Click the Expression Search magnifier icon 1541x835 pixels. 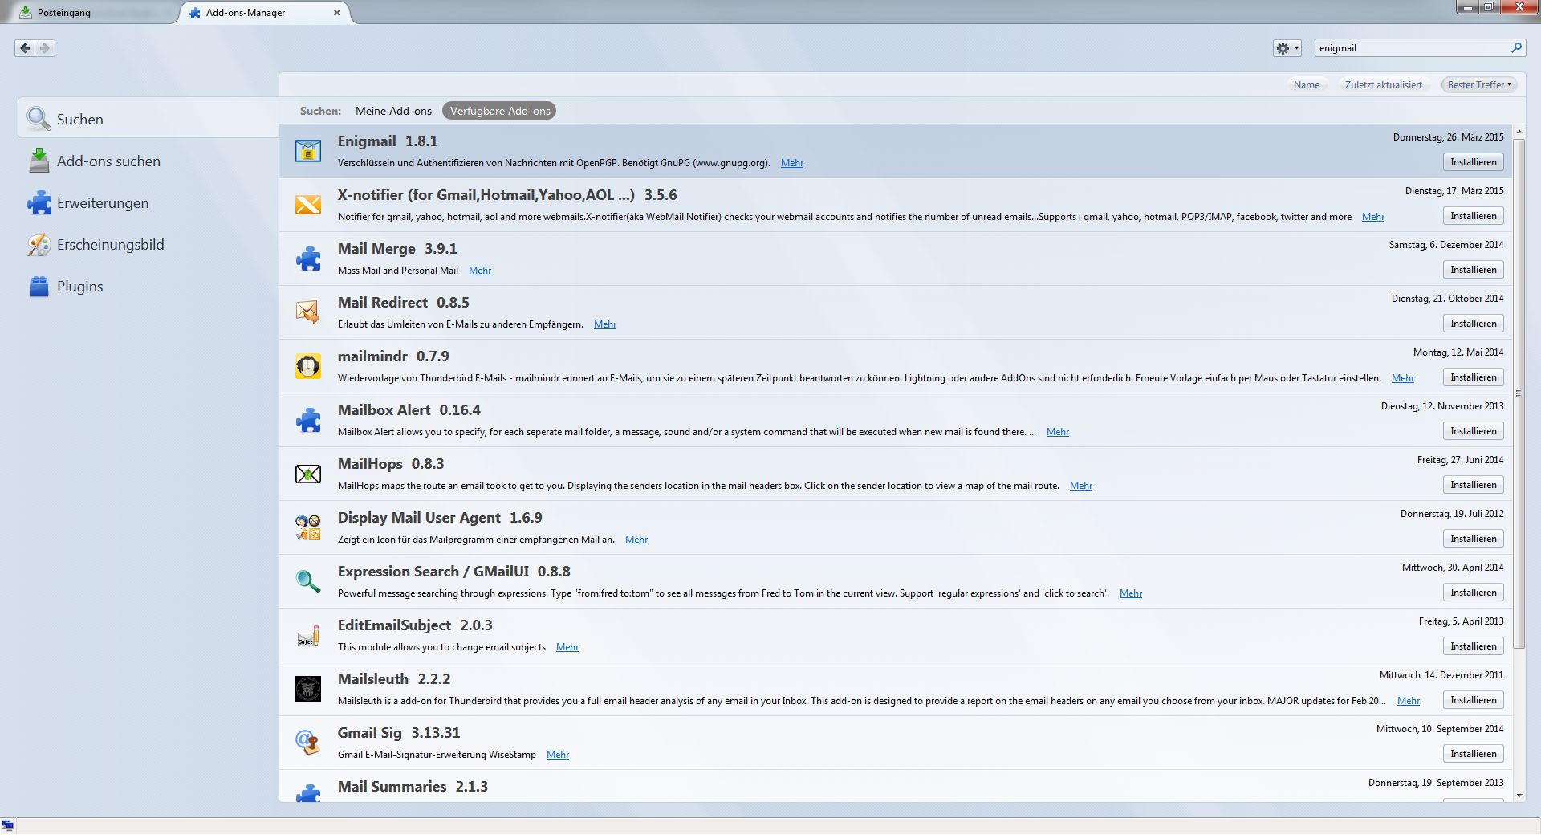308,581
